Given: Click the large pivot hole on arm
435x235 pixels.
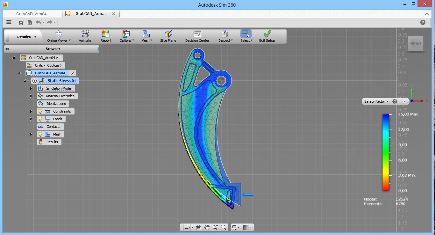Looking at the screenshot, I should 221,80.
